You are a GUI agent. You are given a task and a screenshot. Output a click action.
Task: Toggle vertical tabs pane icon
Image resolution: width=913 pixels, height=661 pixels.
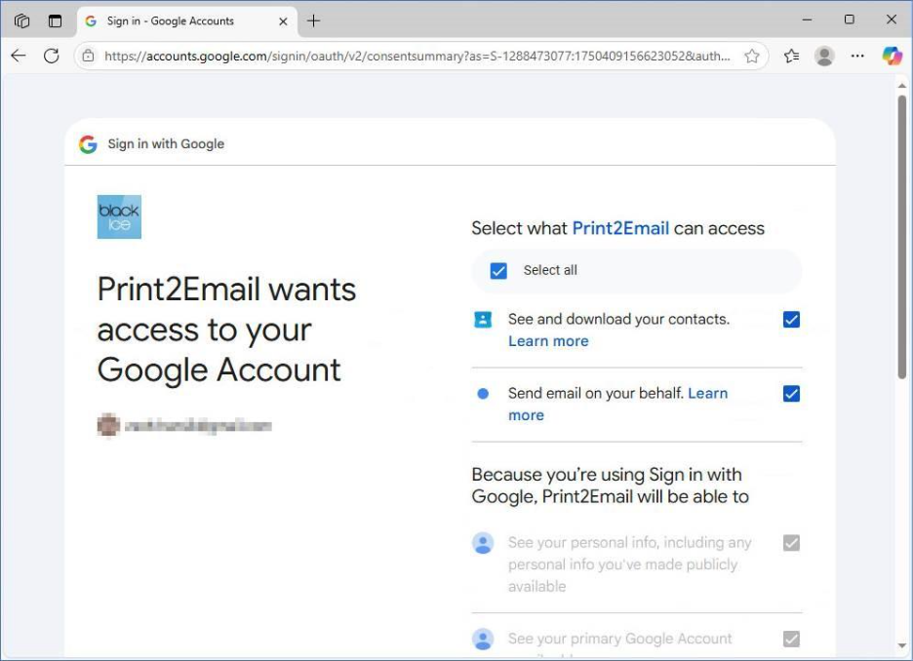(x=55, y=20)
